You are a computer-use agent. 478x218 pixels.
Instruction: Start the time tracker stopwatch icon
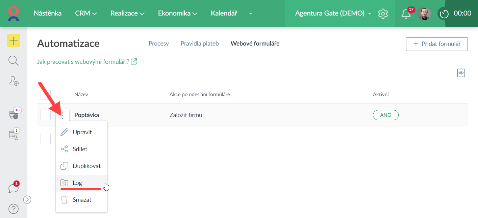coord(444,14)
